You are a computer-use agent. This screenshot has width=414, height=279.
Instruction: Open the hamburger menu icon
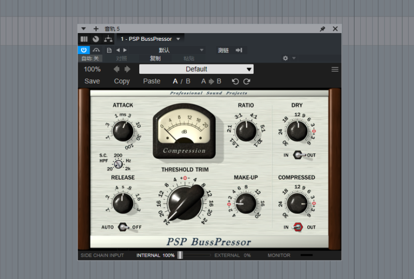click(x=335, y=69)
